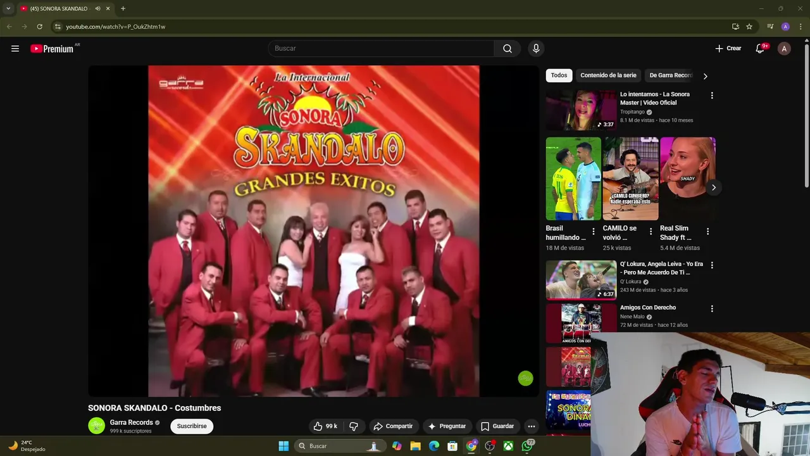Image resolution: width=810 pixels, height=456 pixels.
Task: Click the Preguntar AI button
Action: click(x=447, y=426)
